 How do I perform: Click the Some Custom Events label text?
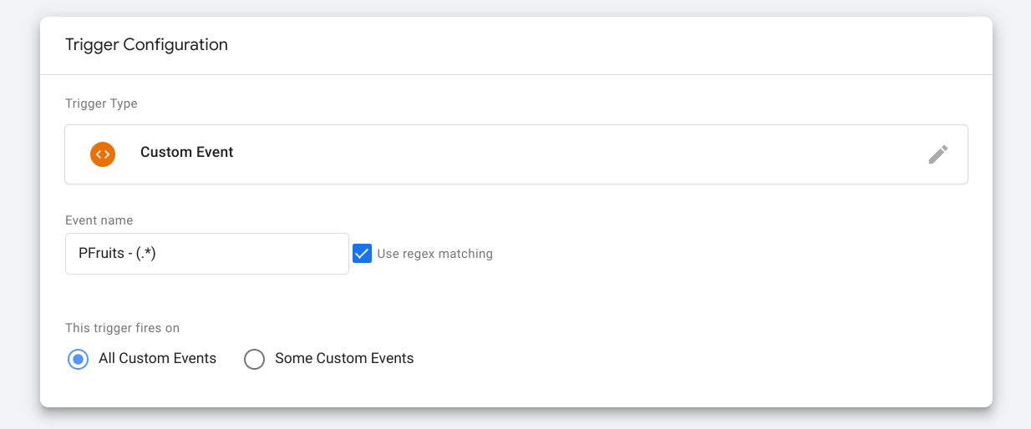pyautogui.click(x=344, y=358)
